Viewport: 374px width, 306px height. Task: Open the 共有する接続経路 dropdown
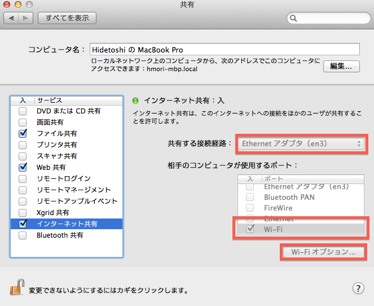tap(301, 144)
